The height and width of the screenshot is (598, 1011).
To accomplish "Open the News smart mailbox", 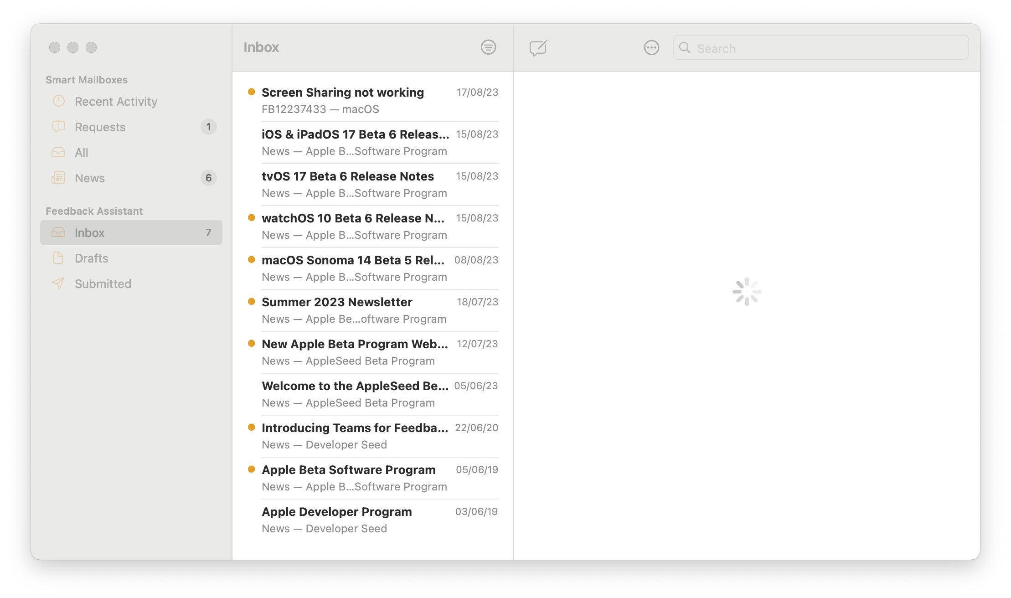I will (x=90, y=178).
